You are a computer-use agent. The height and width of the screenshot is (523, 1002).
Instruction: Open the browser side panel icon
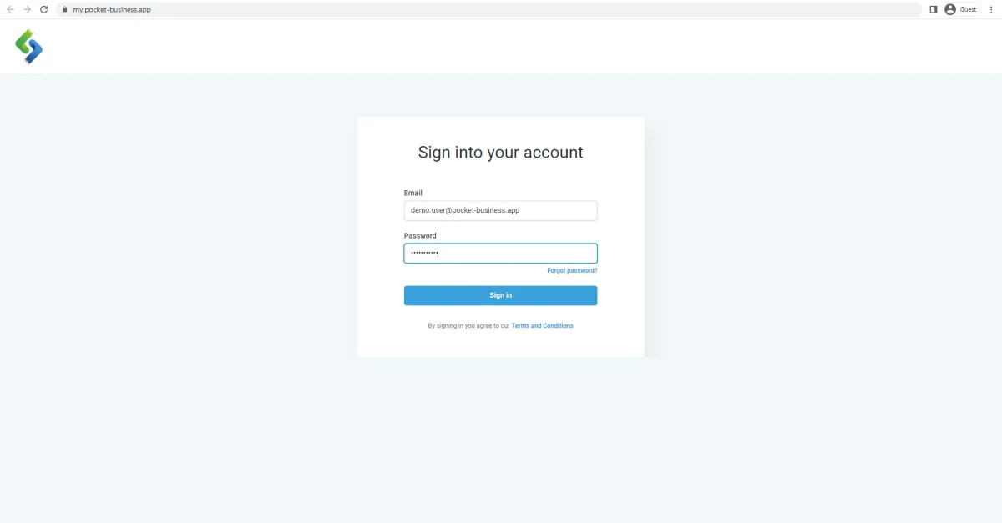(x=934, y=9)
